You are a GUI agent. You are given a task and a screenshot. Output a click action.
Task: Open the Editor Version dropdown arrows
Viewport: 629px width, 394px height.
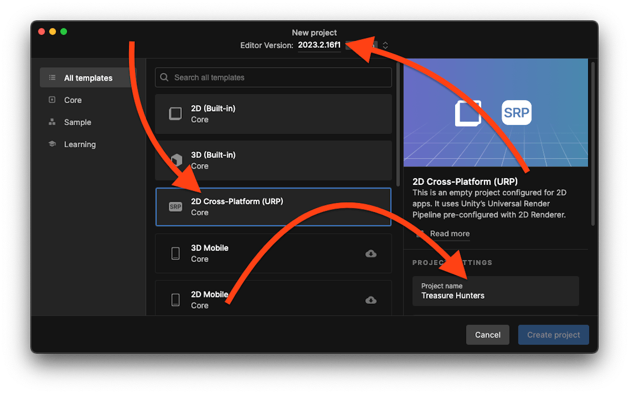385,46
